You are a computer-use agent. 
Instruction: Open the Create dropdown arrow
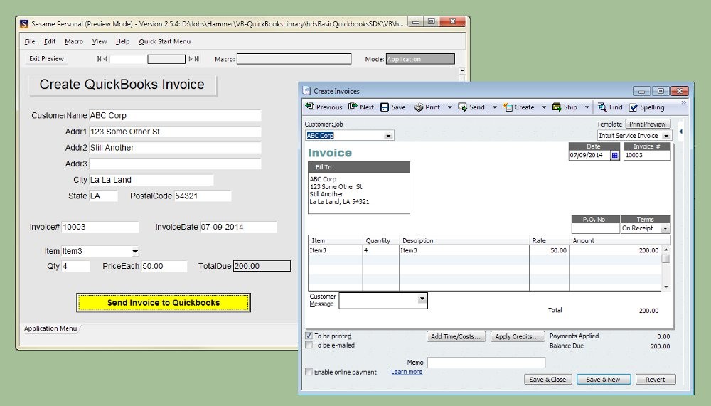click(544, 107)
